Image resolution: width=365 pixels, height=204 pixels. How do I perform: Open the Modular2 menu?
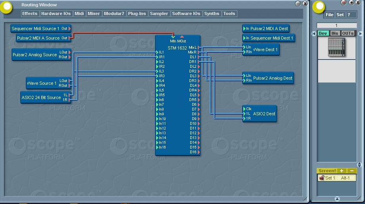pyautogui.click(x=114, y=13)
